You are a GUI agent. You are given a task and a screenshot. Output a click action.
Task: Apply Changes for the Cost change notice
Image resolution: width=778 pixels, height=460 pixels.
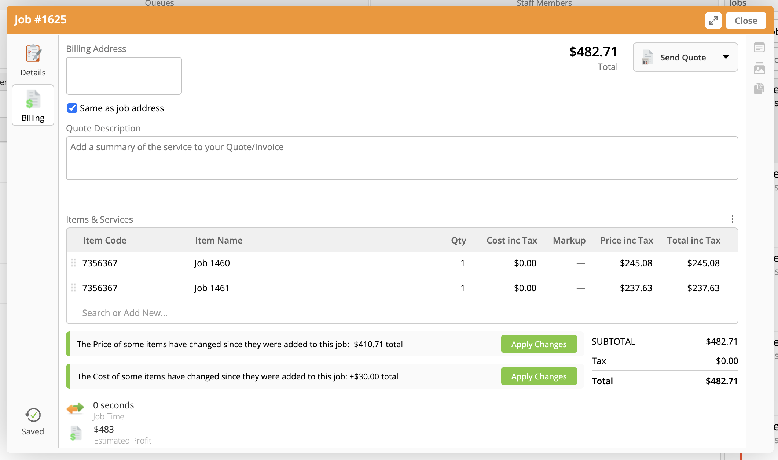tap(539, 376)
